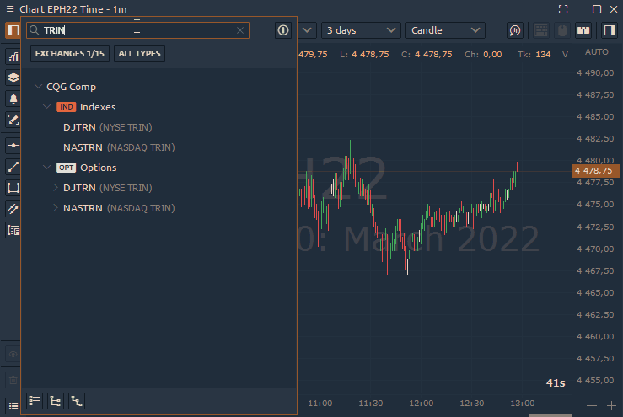
Task: Open the 3 days range dropdown
Action: point(361,30)
